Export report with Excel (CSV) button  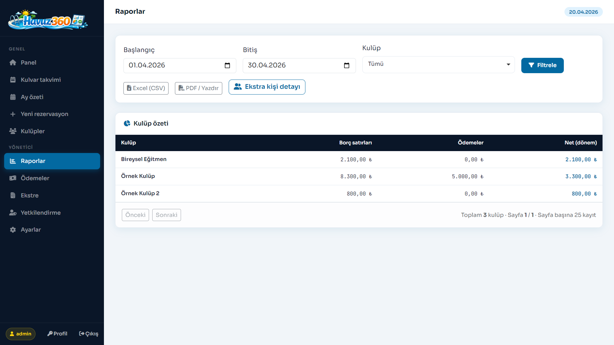[146, 88]
